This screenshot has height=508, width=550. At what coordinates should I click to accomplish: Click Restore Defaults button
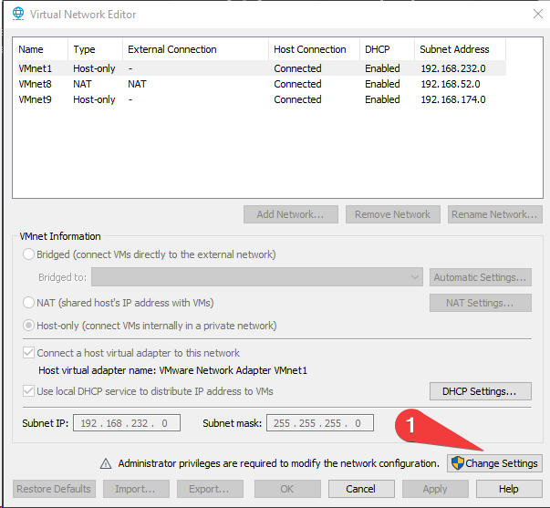click(54, 489)
